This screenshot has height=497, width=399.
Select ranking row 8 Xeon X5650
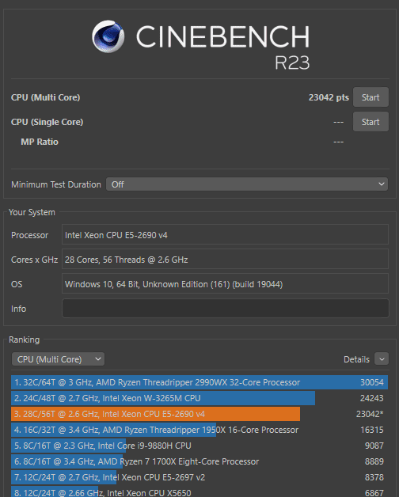[x=199, y=492]
